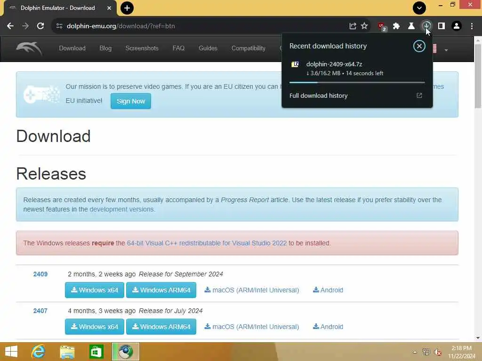
Task: Open the 2409 release link
Action: (40, 274)
